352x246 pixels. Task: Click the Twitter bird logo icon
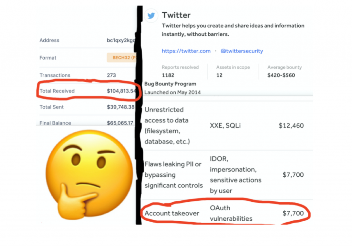pyautogui.click(x=151, y=16)
